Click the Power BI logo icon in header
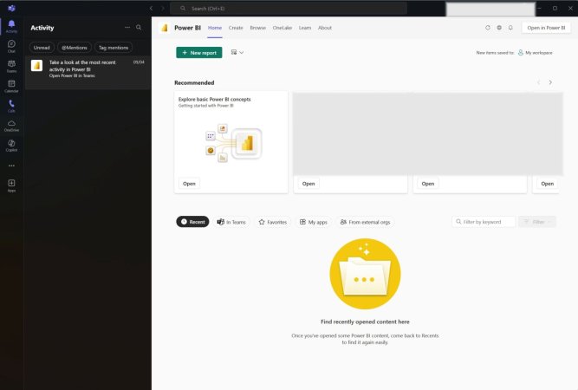578x390 pixels. (x=165, y=28)
